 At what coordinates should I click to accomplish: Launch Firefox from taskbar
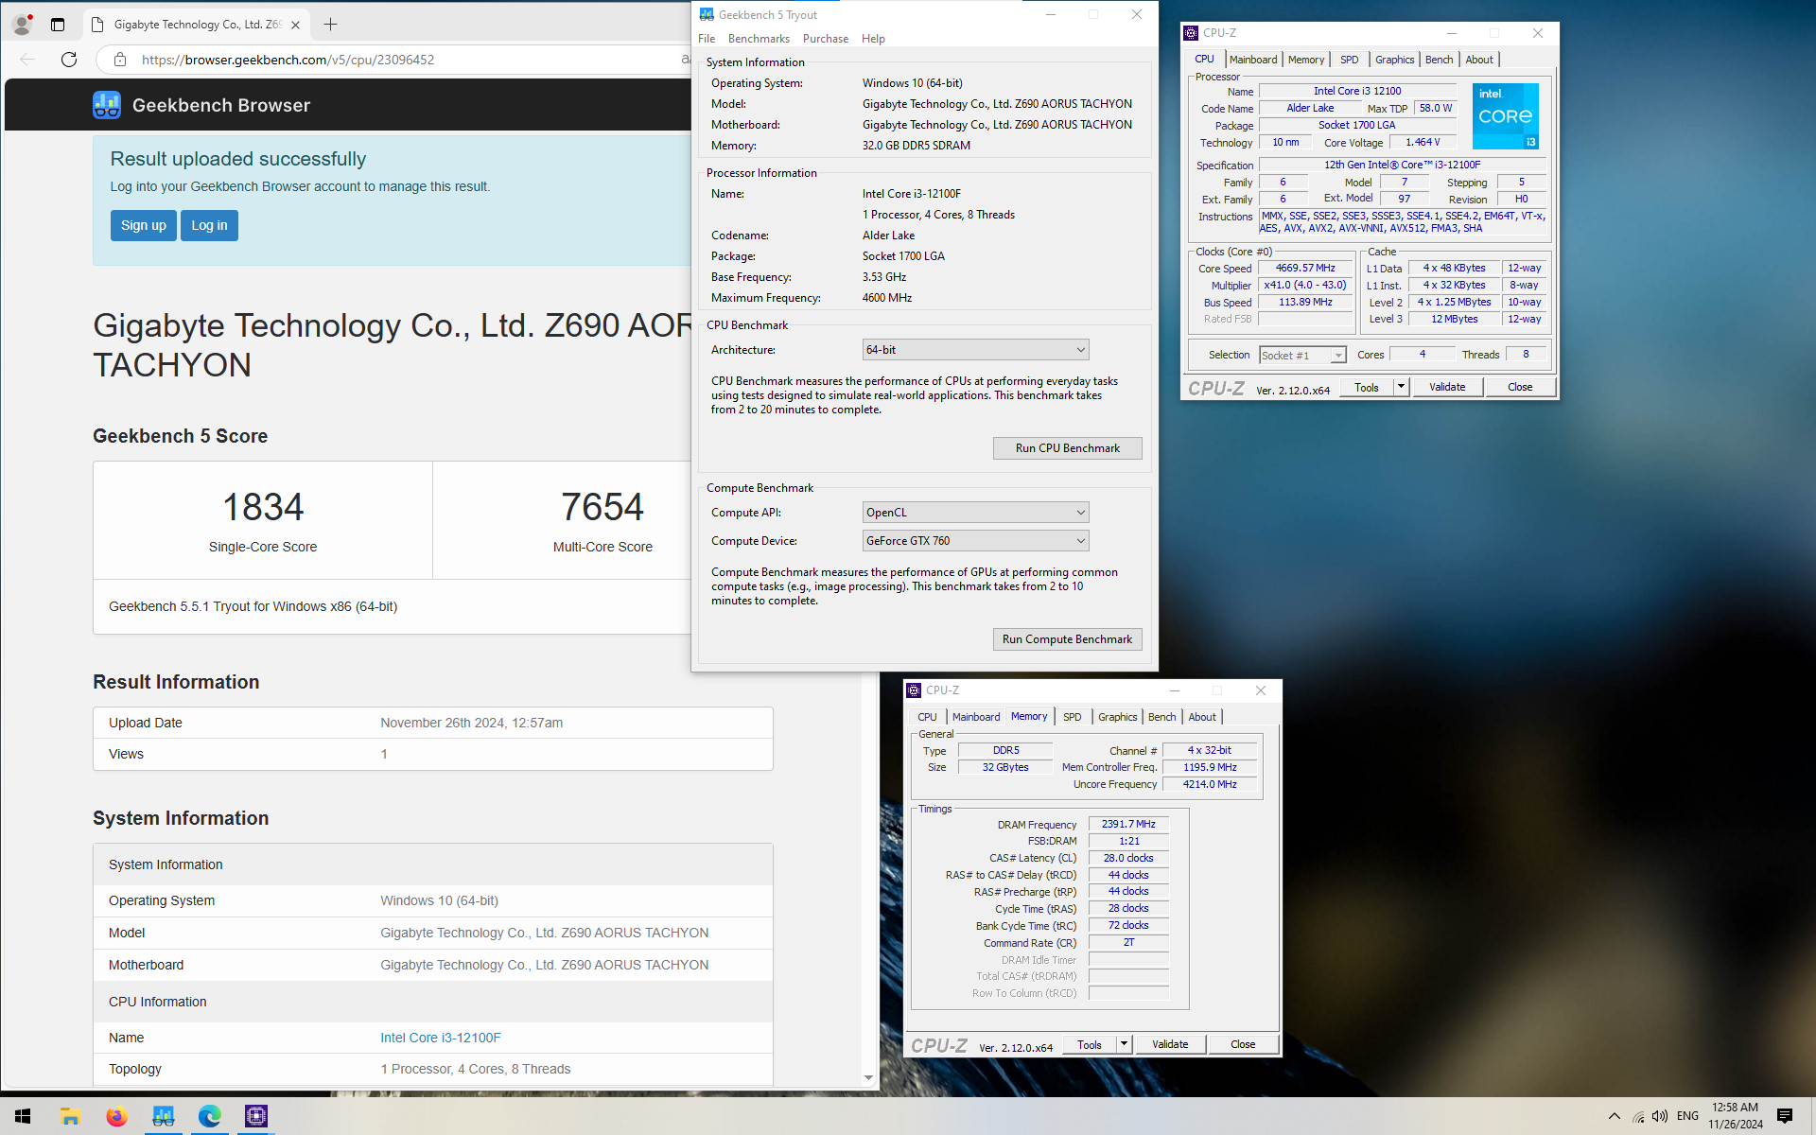click(116, 1116)
